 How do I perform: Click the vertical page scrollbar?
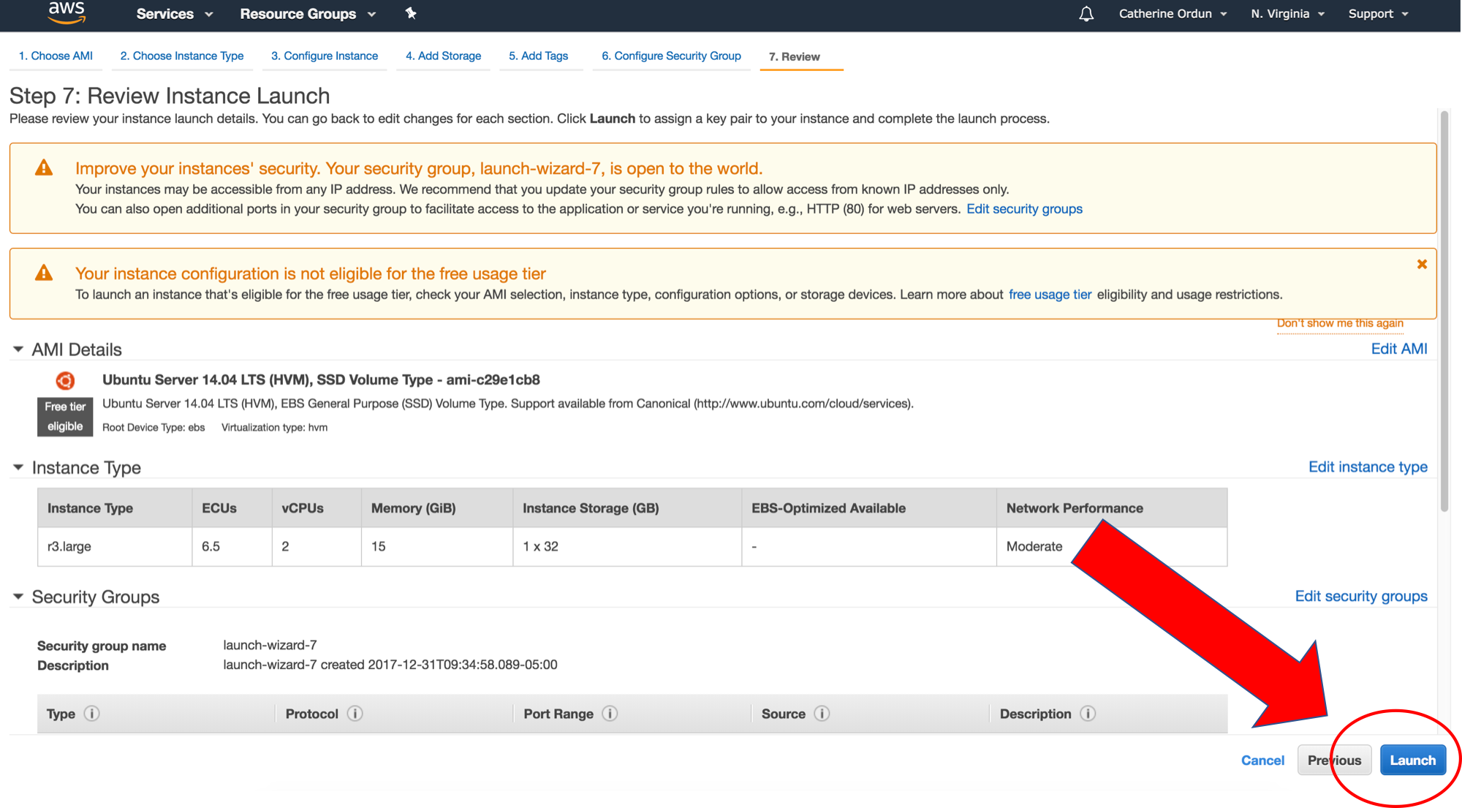point(1444,311)
